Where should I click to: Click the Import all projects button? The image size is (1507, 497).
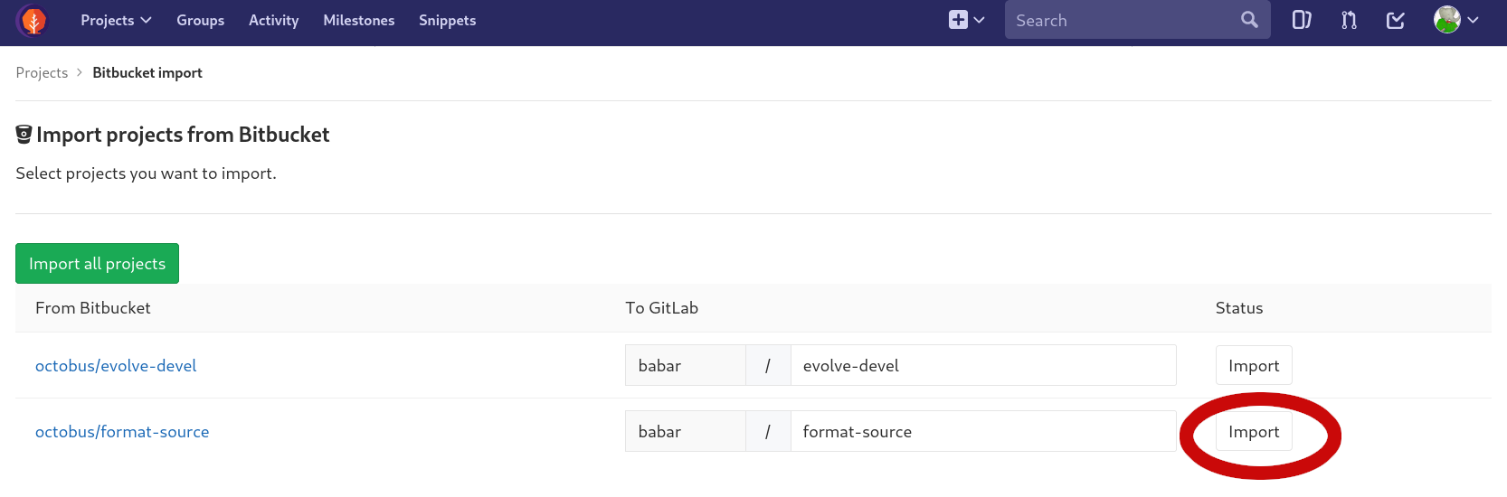point(97,263)
